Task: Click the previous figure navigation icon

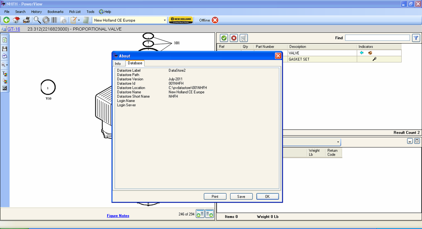Action: [x=200, y=214]
